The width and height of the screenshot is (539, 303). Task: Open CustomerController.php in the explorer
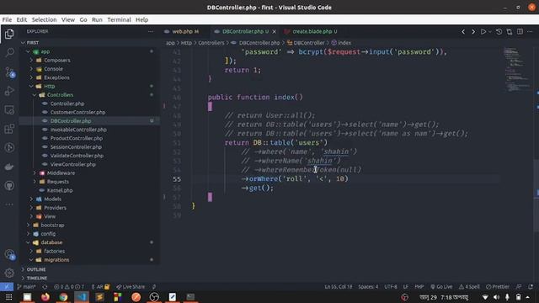(x=77, y=112)
